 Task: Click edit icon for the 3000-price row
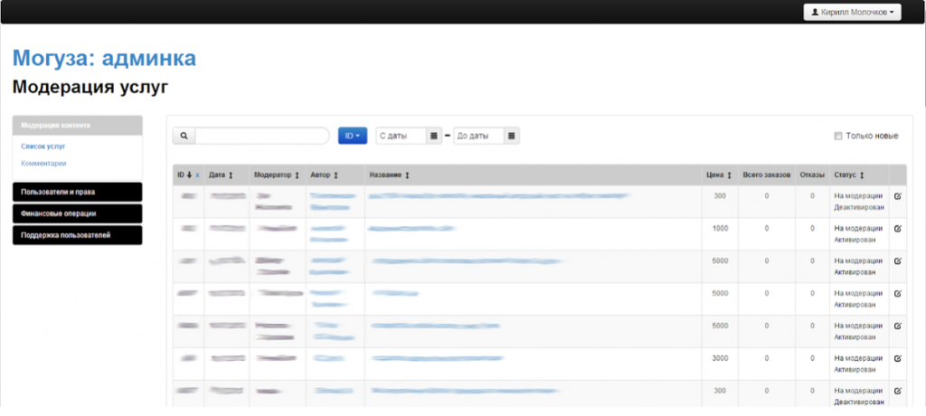[897, 358]
